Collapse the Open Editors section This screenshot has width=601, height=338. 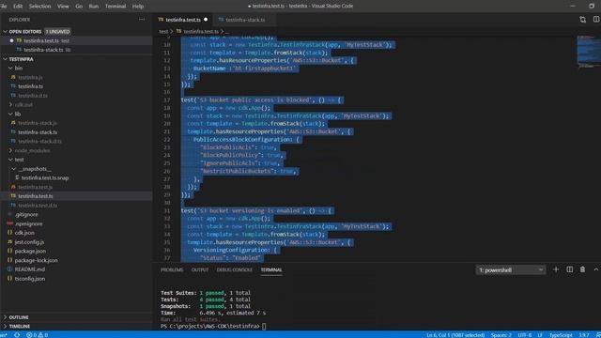(5, 31)
